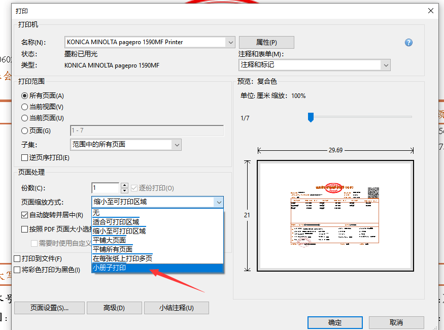Screen dimensions: 444x330
Task: Pick 在每张纸上打印多页 option
Action: 157,258
